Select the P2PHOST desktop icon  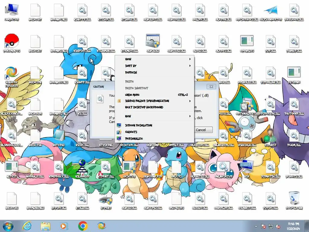pyautogui.click(x=271, y=138)
